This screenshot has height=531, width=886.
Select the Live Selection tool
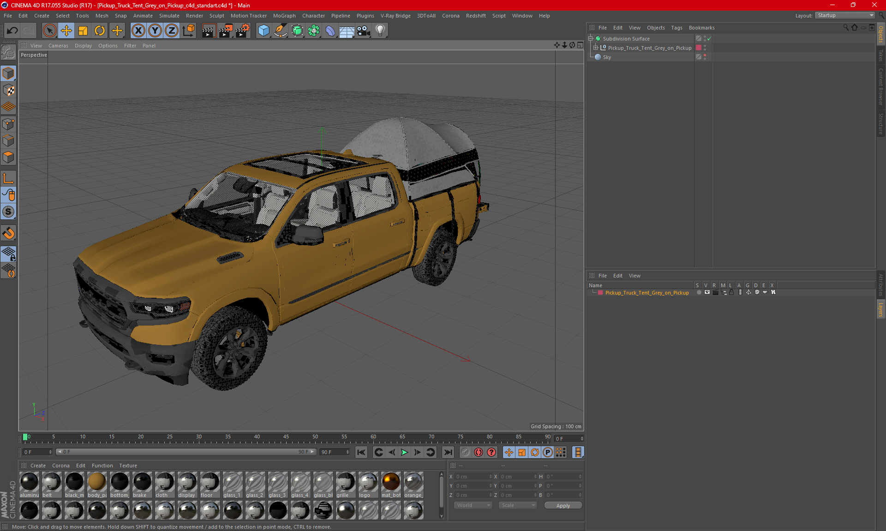click(49, 31)
